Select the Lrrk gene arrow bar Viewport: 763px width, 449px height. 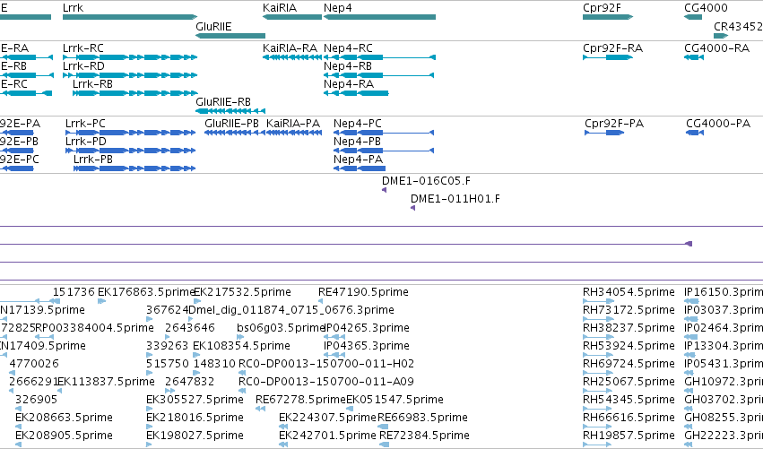coord(130,17)
